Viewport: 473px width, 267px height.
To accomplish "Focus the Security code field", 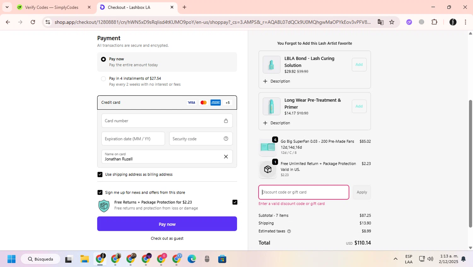I will click(x=201, y=139).
